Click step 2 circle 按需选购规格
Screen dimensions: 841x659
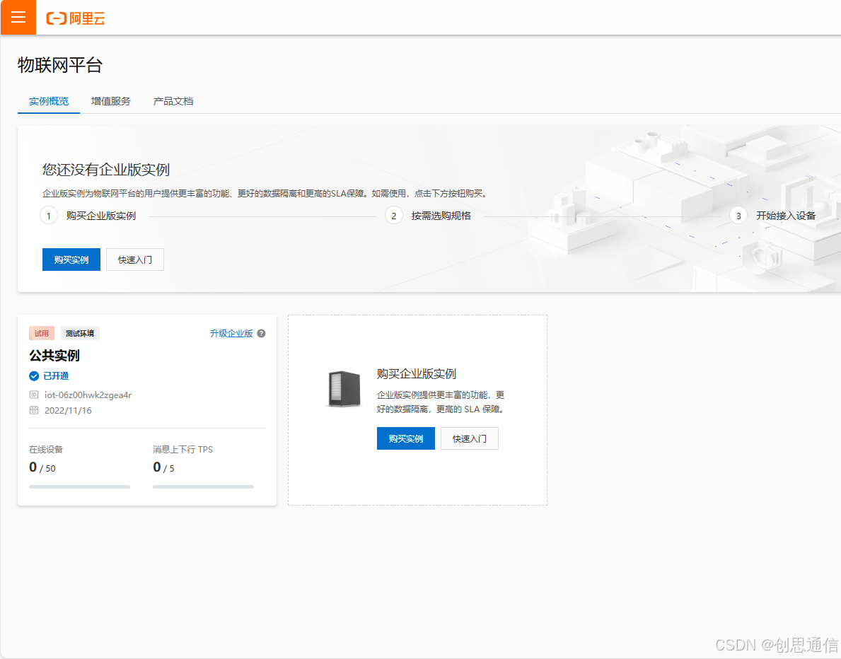coord(394,216)
